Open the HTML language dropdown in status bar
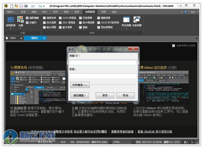Screen dimensions: 203x148 tap(133, 142)
